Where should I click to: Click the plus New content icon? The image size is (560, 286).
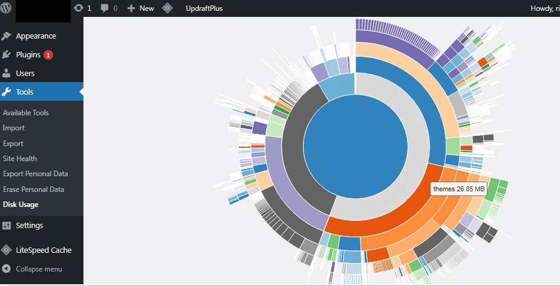pyautogui.click(x=131, y=8)
